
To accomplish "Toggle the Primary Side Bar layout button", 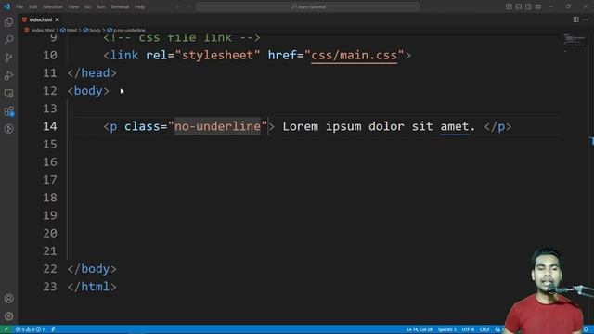I will (x=509, y=6).
